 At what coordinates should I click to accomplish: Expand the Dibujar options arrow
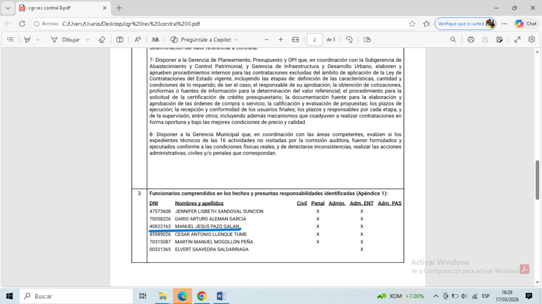tap(88, 40)
